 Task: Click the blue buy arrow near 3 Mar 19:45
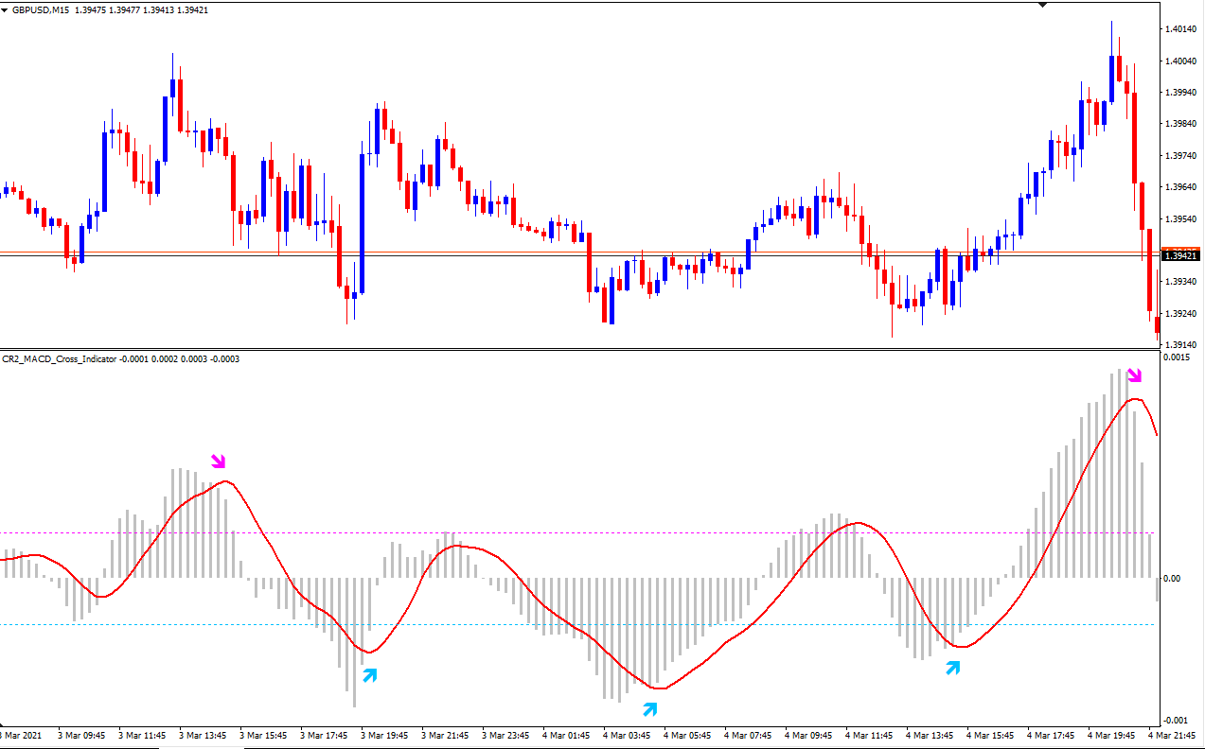[369, 675]
